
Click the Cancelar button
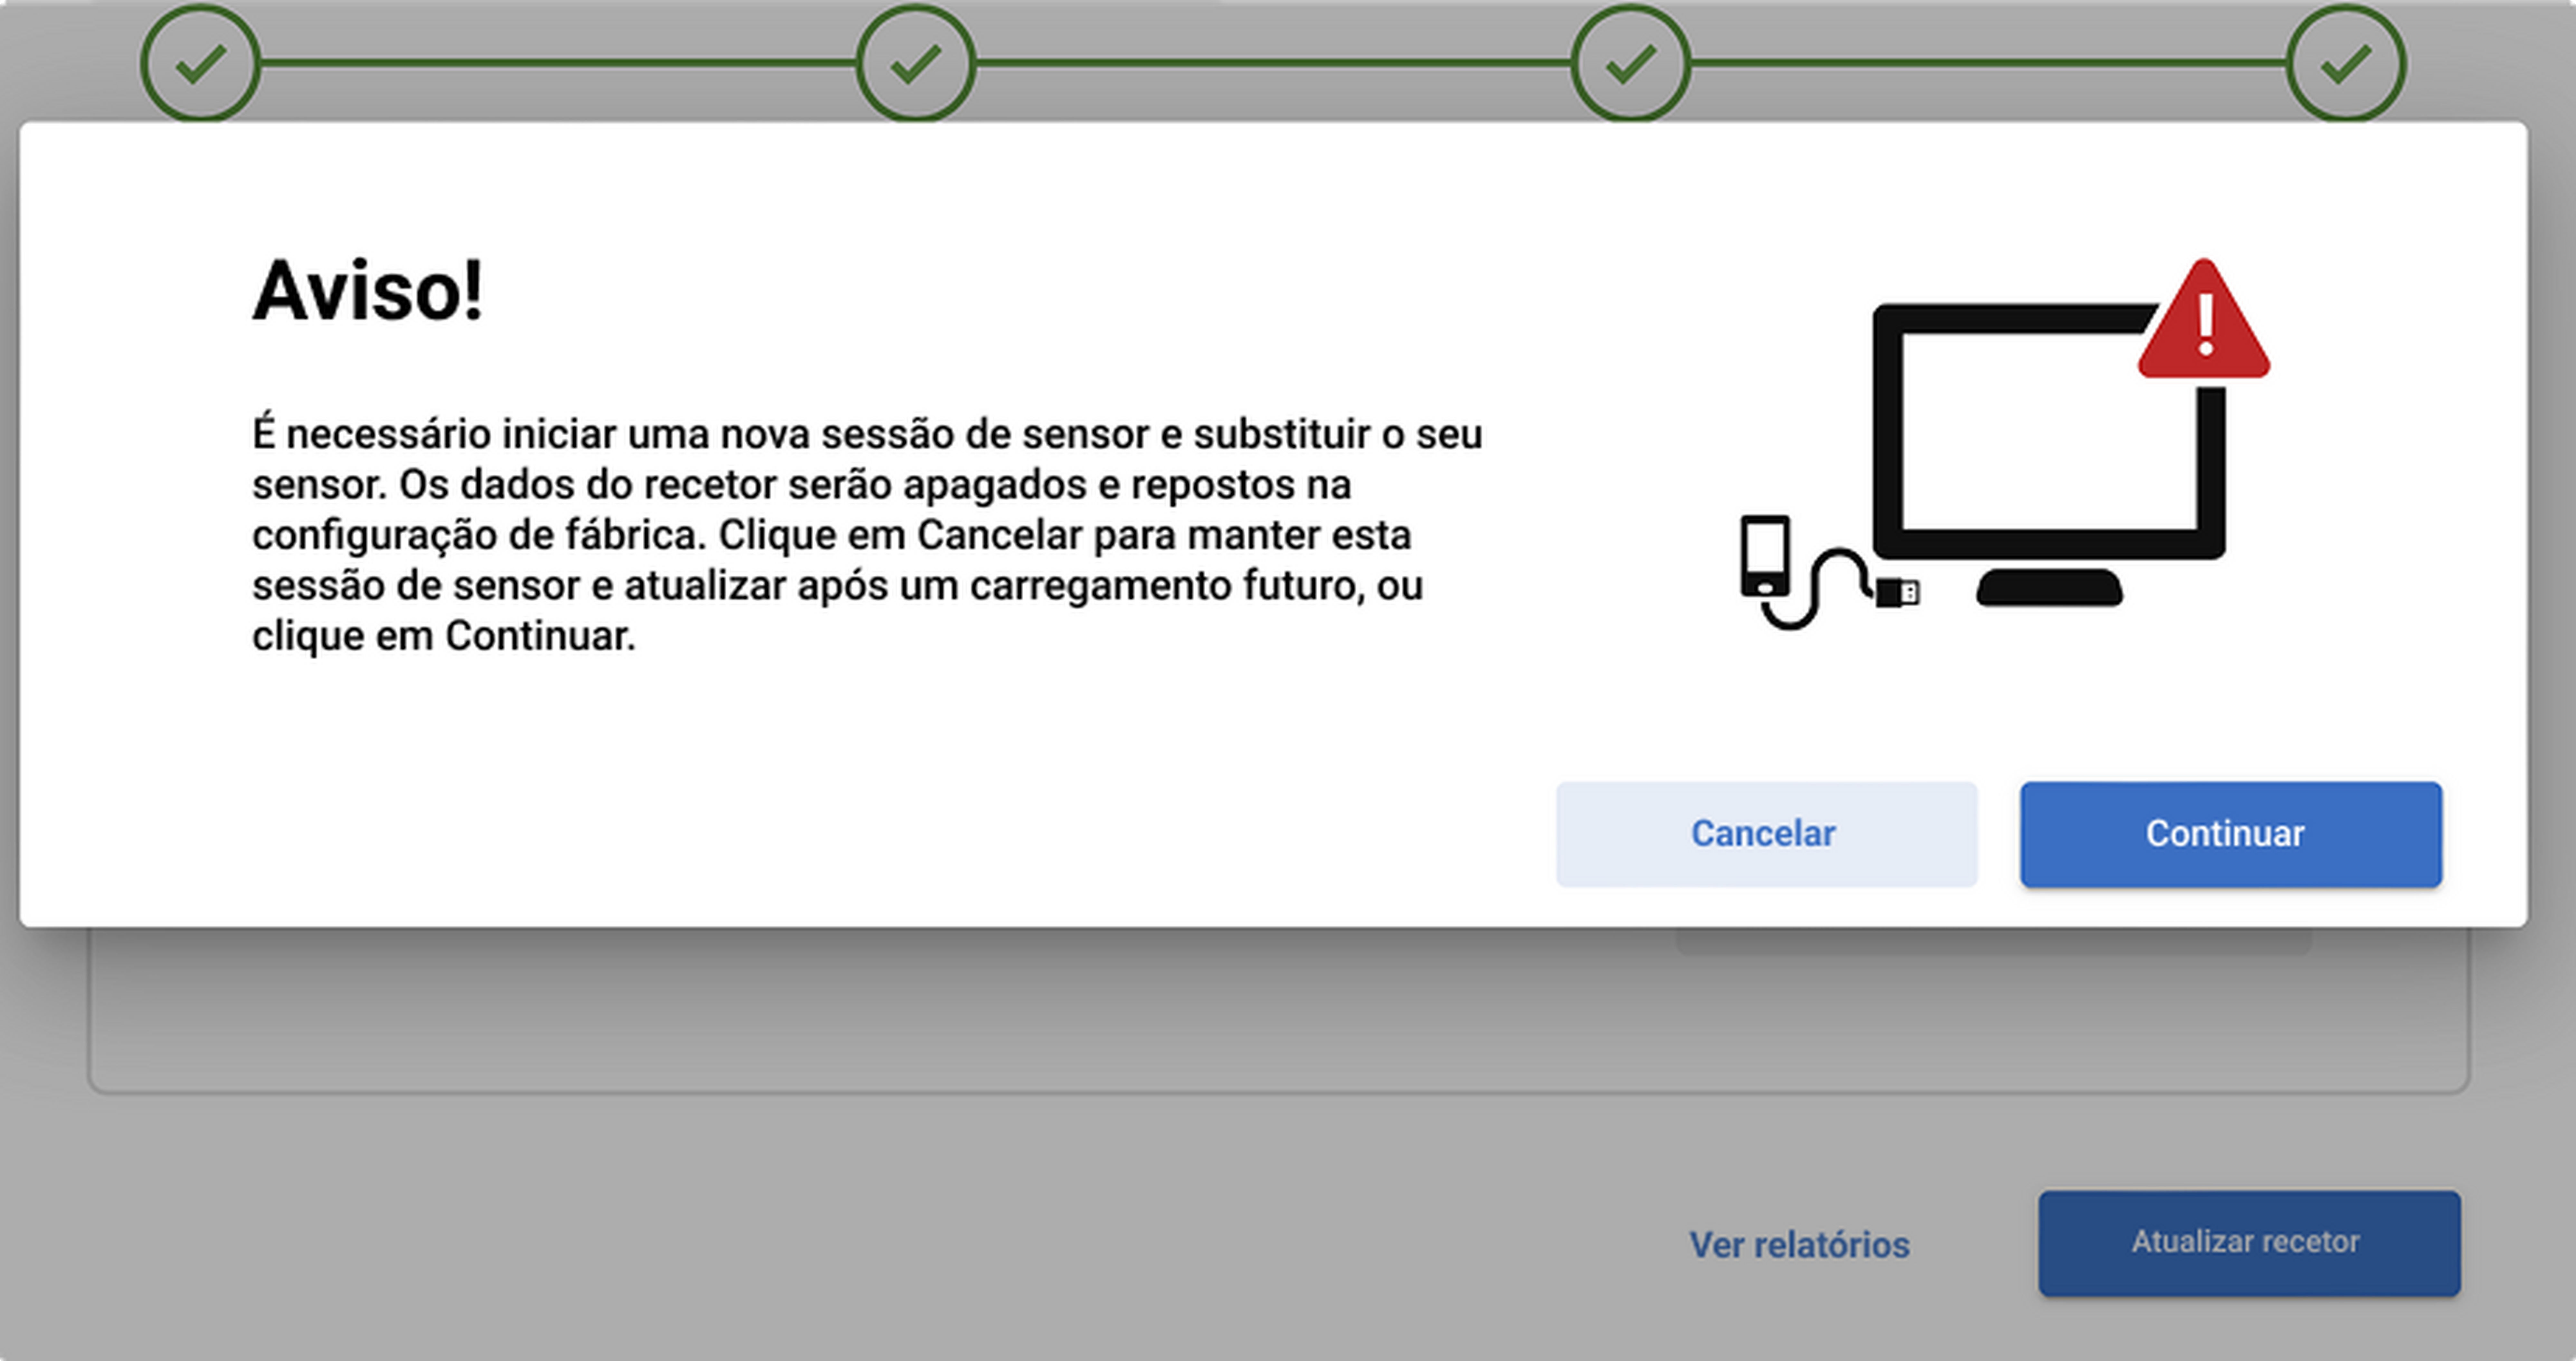1766,834
